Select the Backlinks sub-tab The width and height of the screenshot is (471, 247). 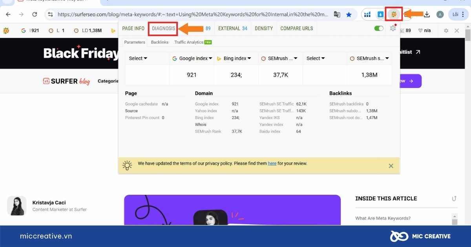pyautogui.click(x=160, y=42)
